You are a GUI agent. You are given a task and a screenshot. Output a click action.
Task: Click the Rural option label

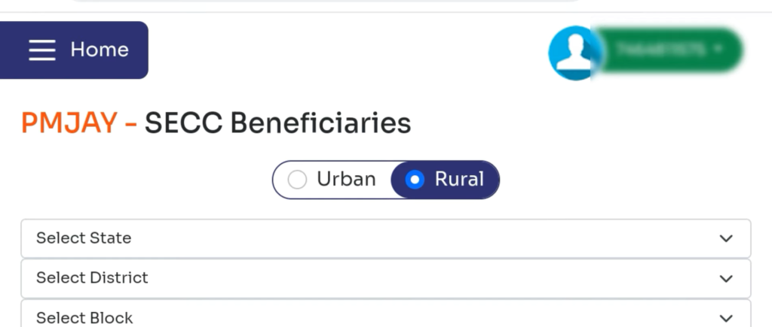(459, 179)
